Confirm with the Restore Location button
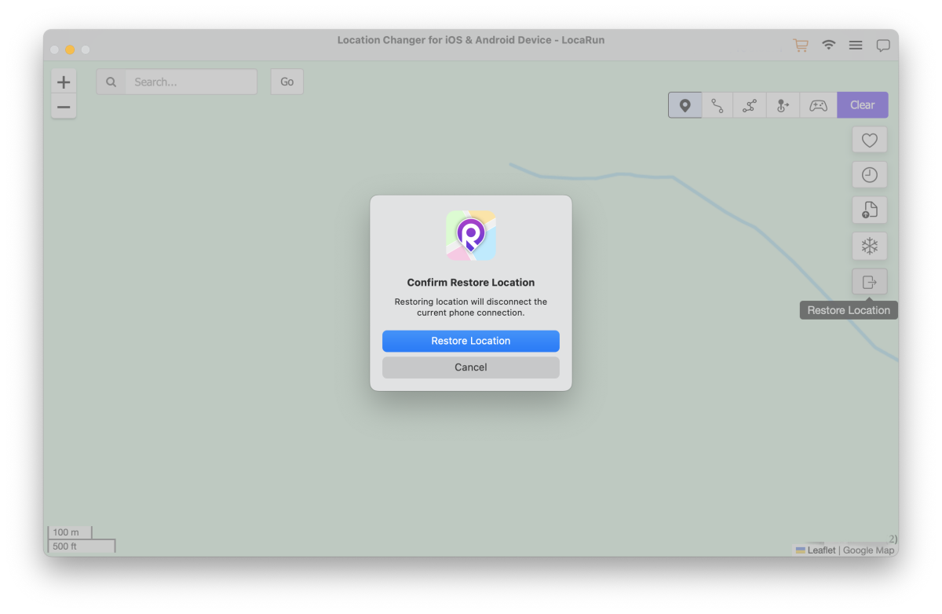The height and width of the screenshot is (614, 942). pos(470,341)
